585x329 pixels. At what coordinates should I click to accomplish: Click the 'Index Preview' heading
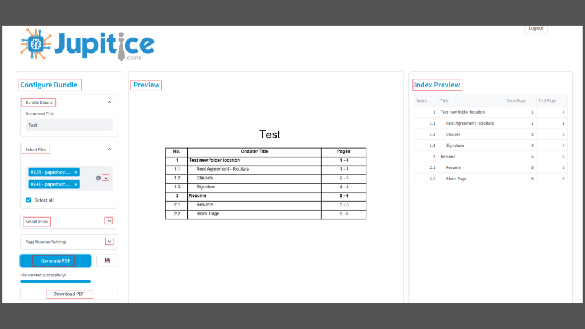tap(437, 85)
